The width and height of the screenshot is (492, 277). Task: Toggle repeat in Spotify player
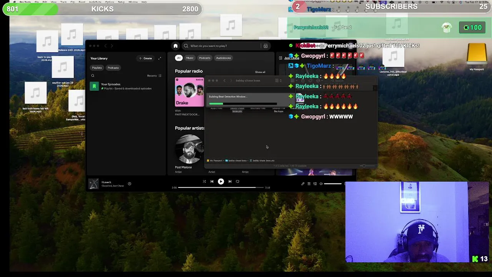(238, 182)
